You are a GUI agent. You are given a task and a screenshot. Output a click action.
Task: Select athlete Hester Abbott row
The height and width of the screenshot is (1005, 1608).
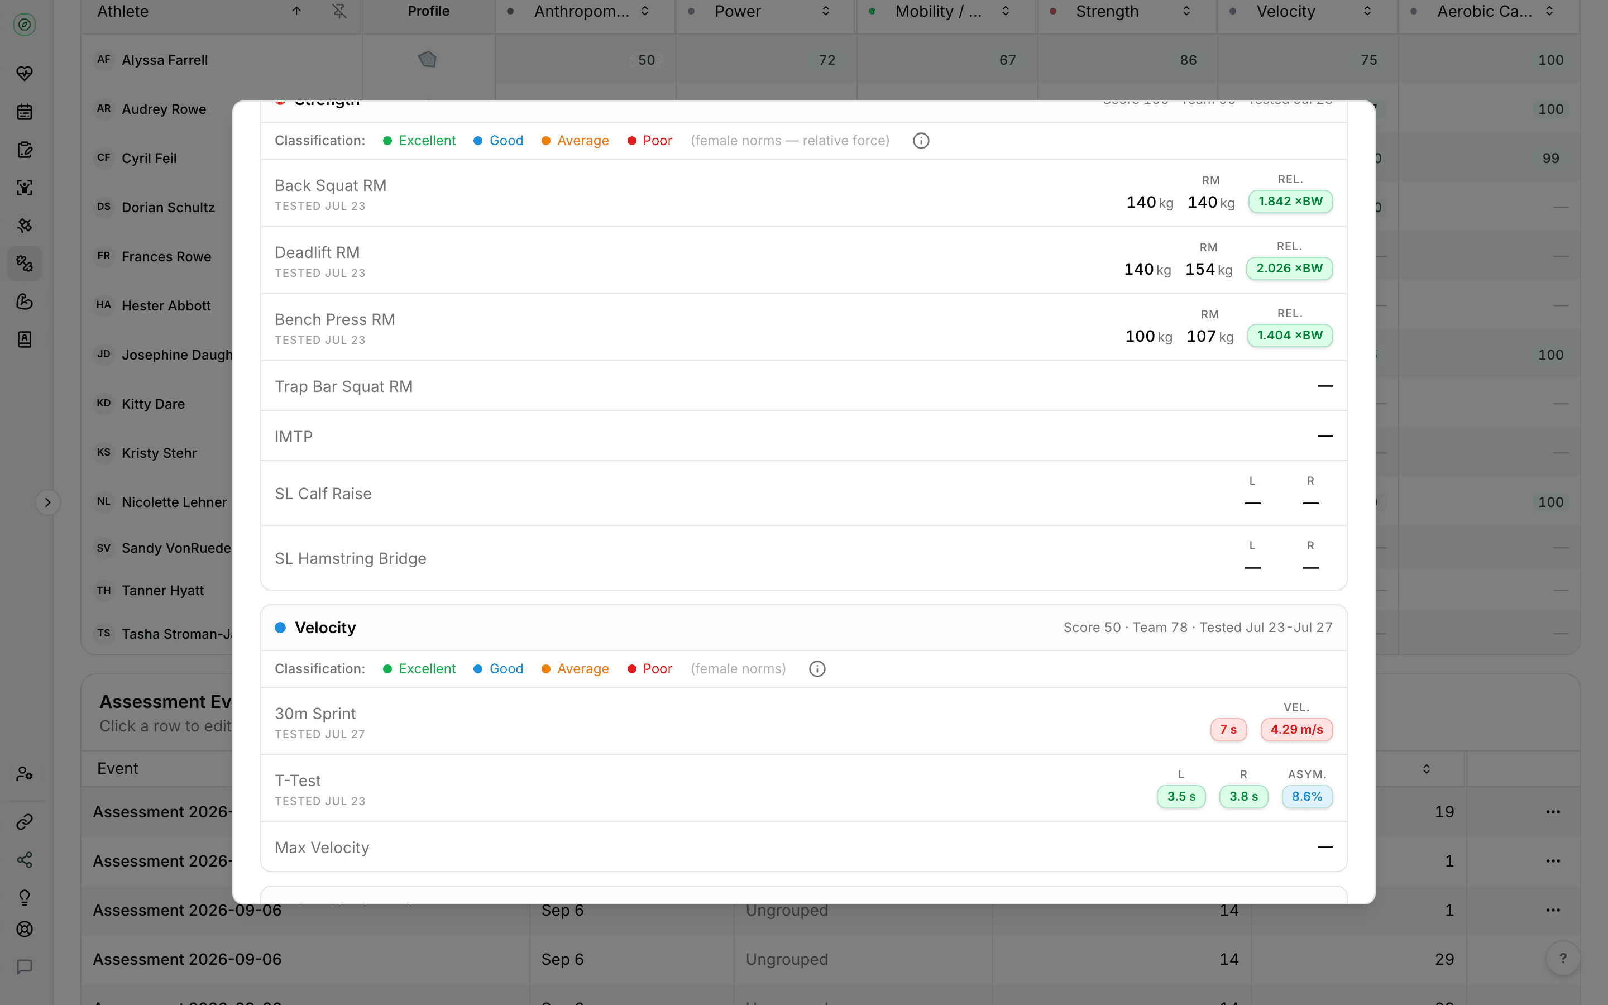click(157, 306)
